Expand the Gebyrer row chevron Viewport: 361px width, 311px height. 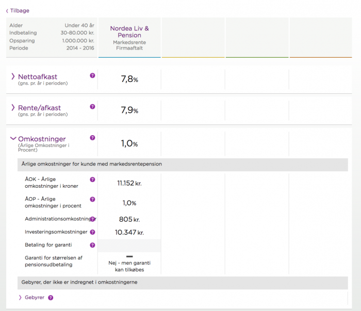click(x=20, y=298)
